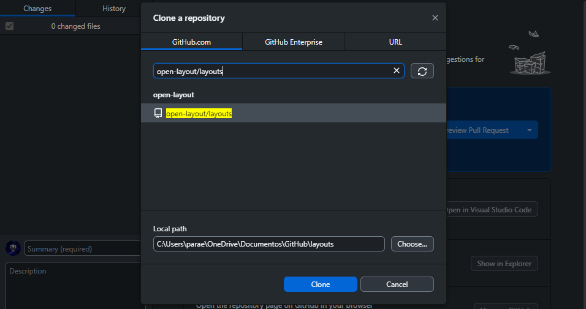Switch to the GitHub.com tab
The width and height of the screenshot is (586, 309).
coord(191,42)
